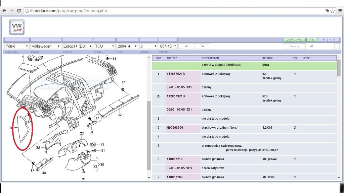The width and height of the screenshot is (344, 193).
Task: Click part number 20 in the diagram
Action: tap(102, 165)
